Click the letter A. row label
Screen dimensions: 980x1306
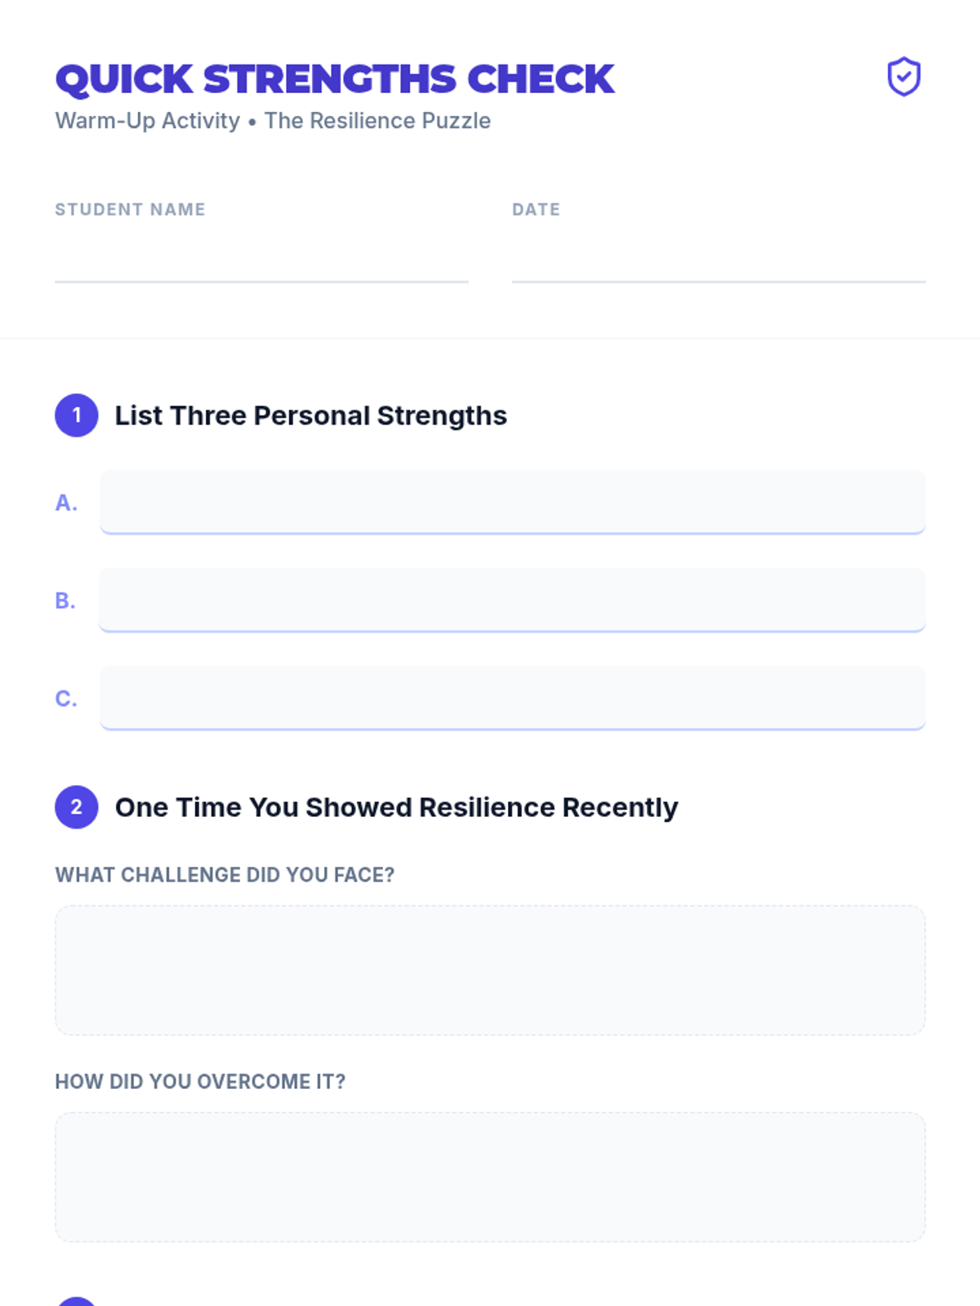pos(66,503)
